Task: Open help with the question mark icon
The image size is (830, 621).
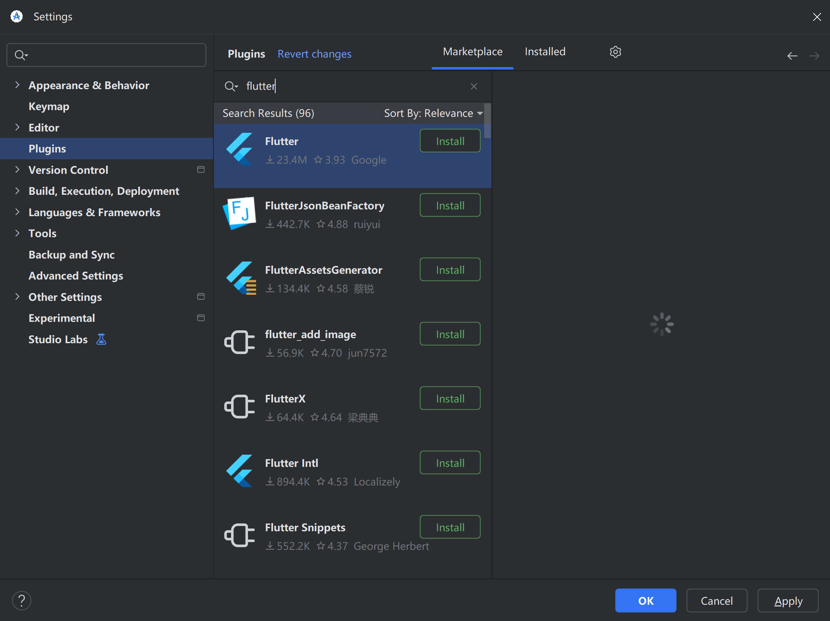Action: point(21,600)
